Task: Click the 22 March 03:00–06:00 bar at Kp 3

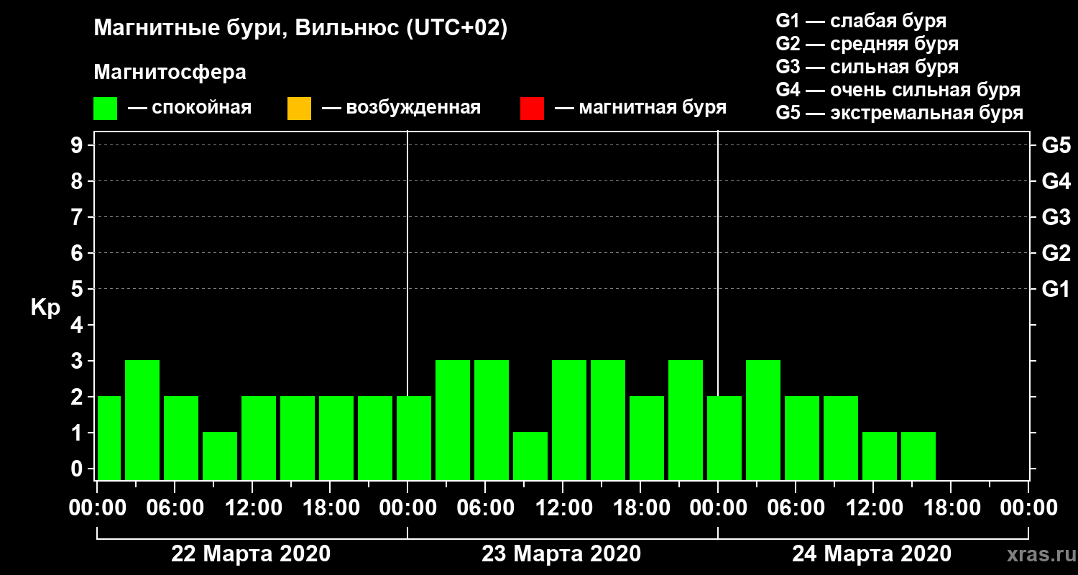Action: point(142,420)
